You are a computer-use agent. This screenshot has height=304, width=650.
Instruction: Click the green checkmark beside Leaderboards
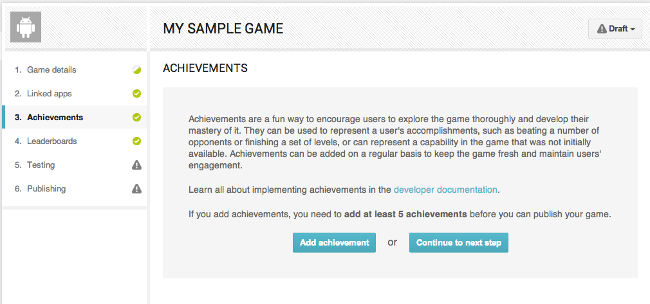click(136, 141)
